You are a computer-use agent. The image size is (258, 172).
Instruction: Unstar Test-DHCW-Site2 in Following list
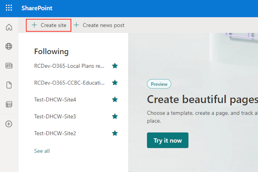tap(115, 133)
